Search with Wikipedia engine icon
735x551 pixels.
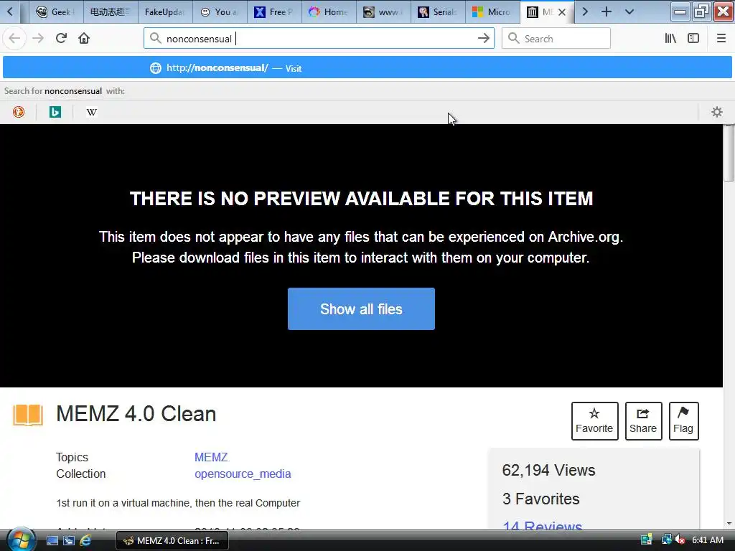click(x=92, y=112)
